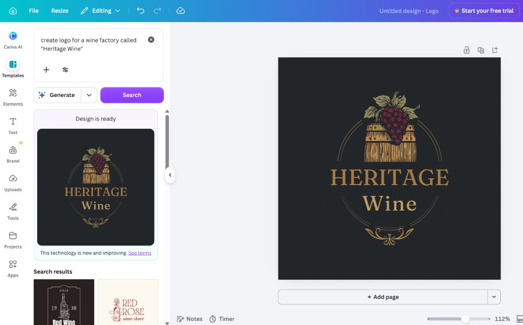Click the Generate button
The height and width of the screenshot is (325, 523).
57,95
